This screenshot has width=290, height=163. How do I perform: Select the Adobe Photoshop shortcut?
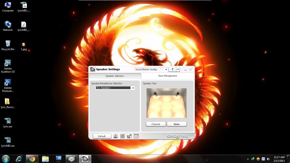coord(8,86)
